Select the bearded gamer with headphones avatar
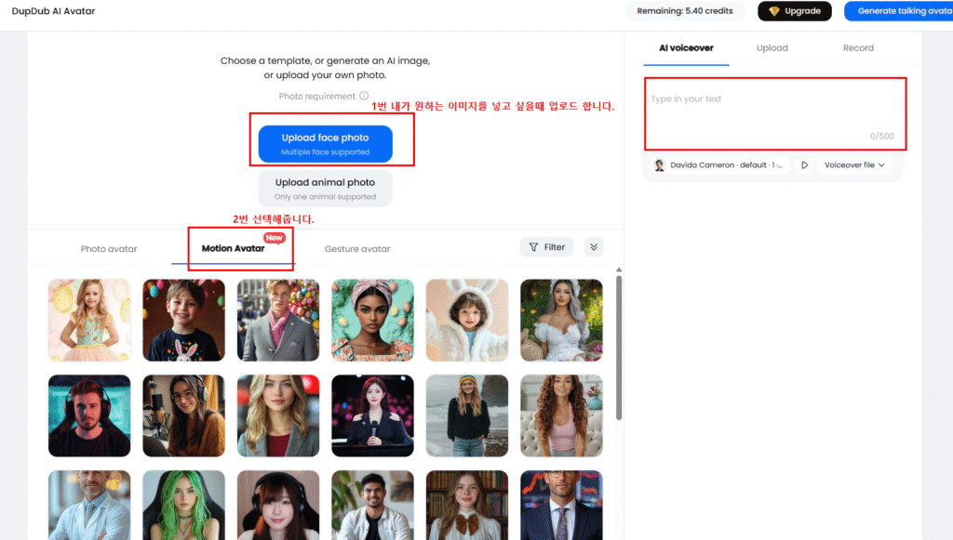This screenshot has width=953, height=540. pos(89,415)
